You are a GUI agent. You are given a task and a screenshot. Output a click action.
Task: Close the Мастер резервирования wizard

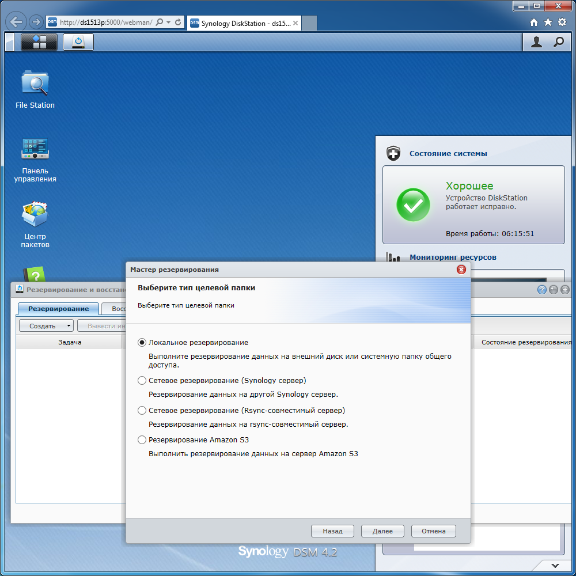point(461,270)
